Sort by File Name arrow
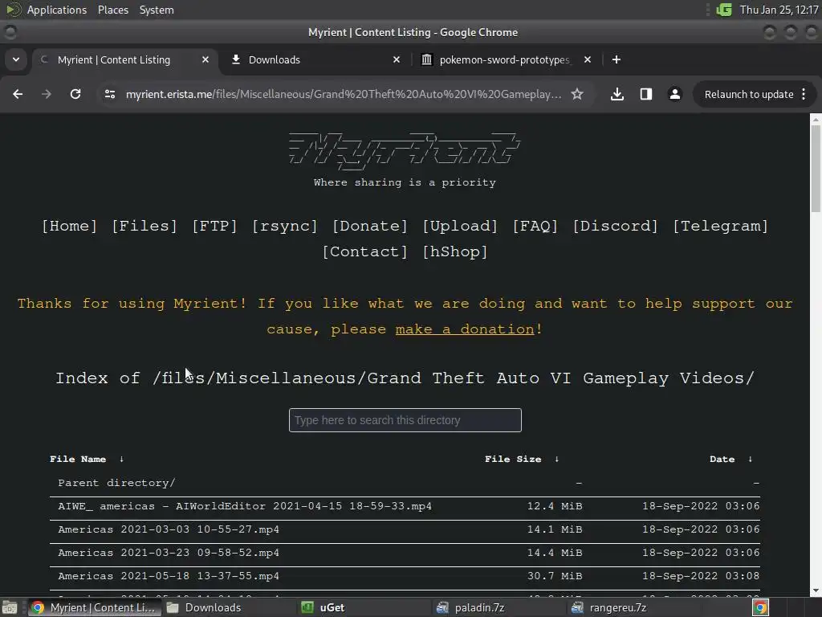The height and width of the screenshot is (617, 822). (122, 459)
